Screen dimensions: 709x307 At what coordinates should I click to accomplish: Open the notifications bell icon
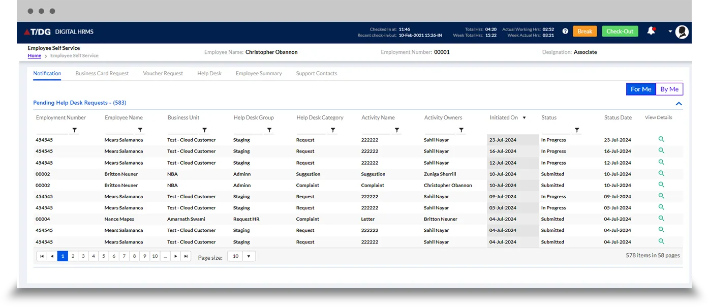pyautogui.click(x=651, y=32)
